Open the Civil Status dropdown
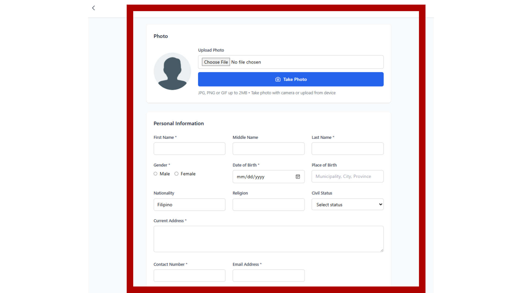Image resolution: width=522 pixels, height=293 pixels. [347, 205]
